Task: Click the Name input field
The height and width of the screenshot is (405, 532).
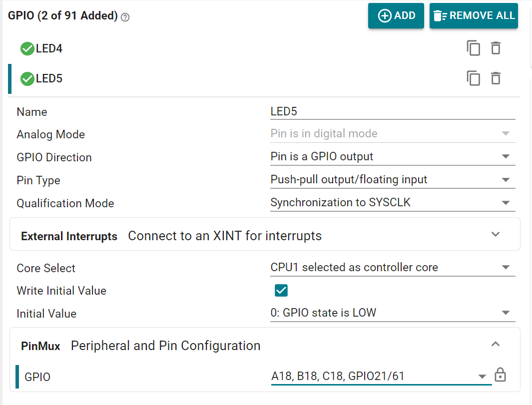Action: [x=392, y=112]
